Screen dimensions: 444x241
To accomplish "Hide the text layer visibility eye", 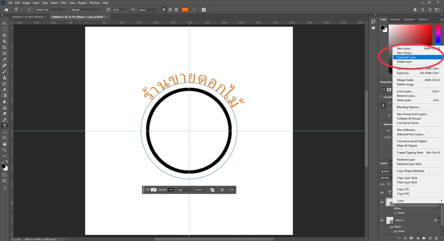I will [382, 193].
